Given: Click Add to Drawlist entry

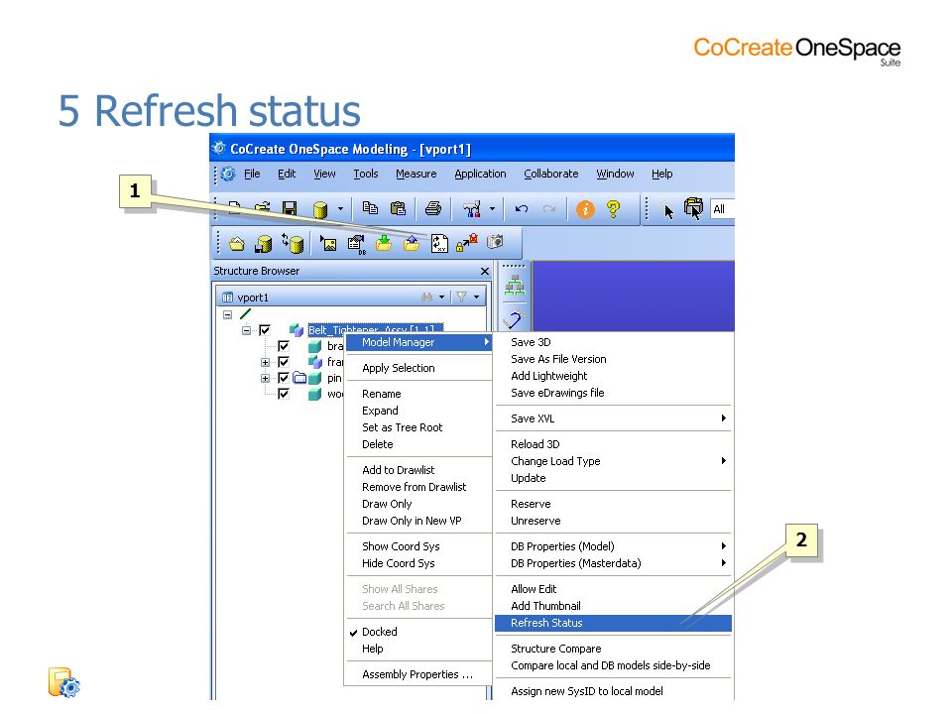Looking at the screenshot, I should click(418, 470).
